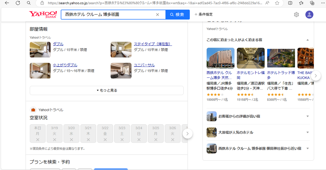
Task: Reload the page with the refresh icon
Action: click(18, 3)
